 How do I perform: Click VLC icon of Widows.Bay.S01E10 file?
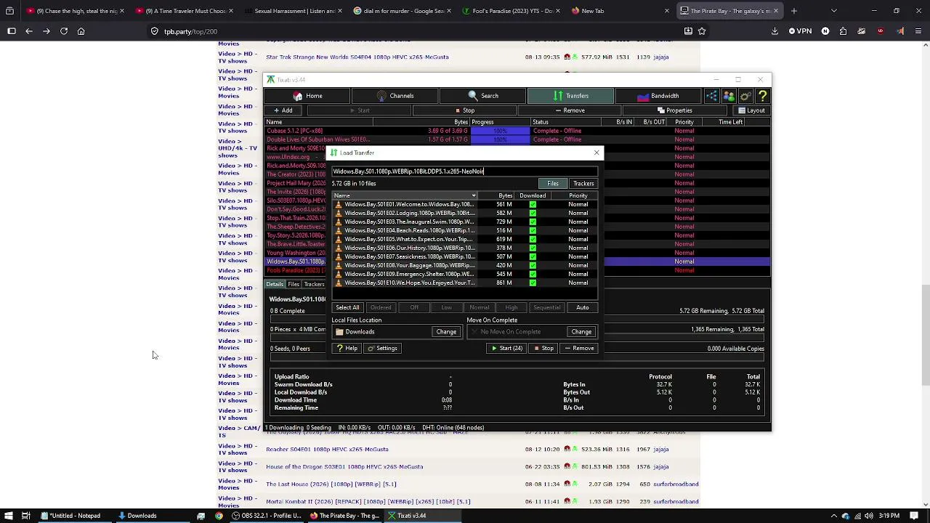click(x=339, y=283)
